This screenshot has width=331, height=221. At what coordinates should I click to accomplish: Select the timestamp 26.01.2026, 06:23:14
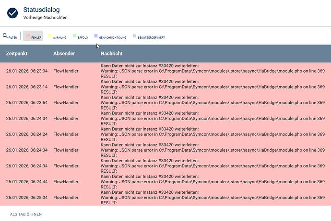pos(27,87)
